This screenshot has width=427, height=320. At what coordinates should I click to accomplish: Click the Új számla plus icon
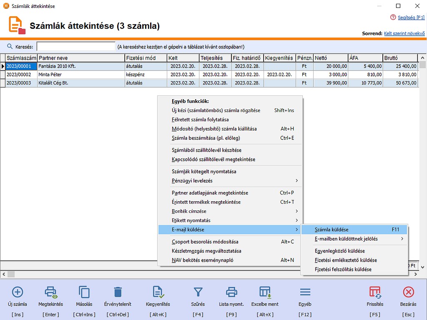[18, 292]
